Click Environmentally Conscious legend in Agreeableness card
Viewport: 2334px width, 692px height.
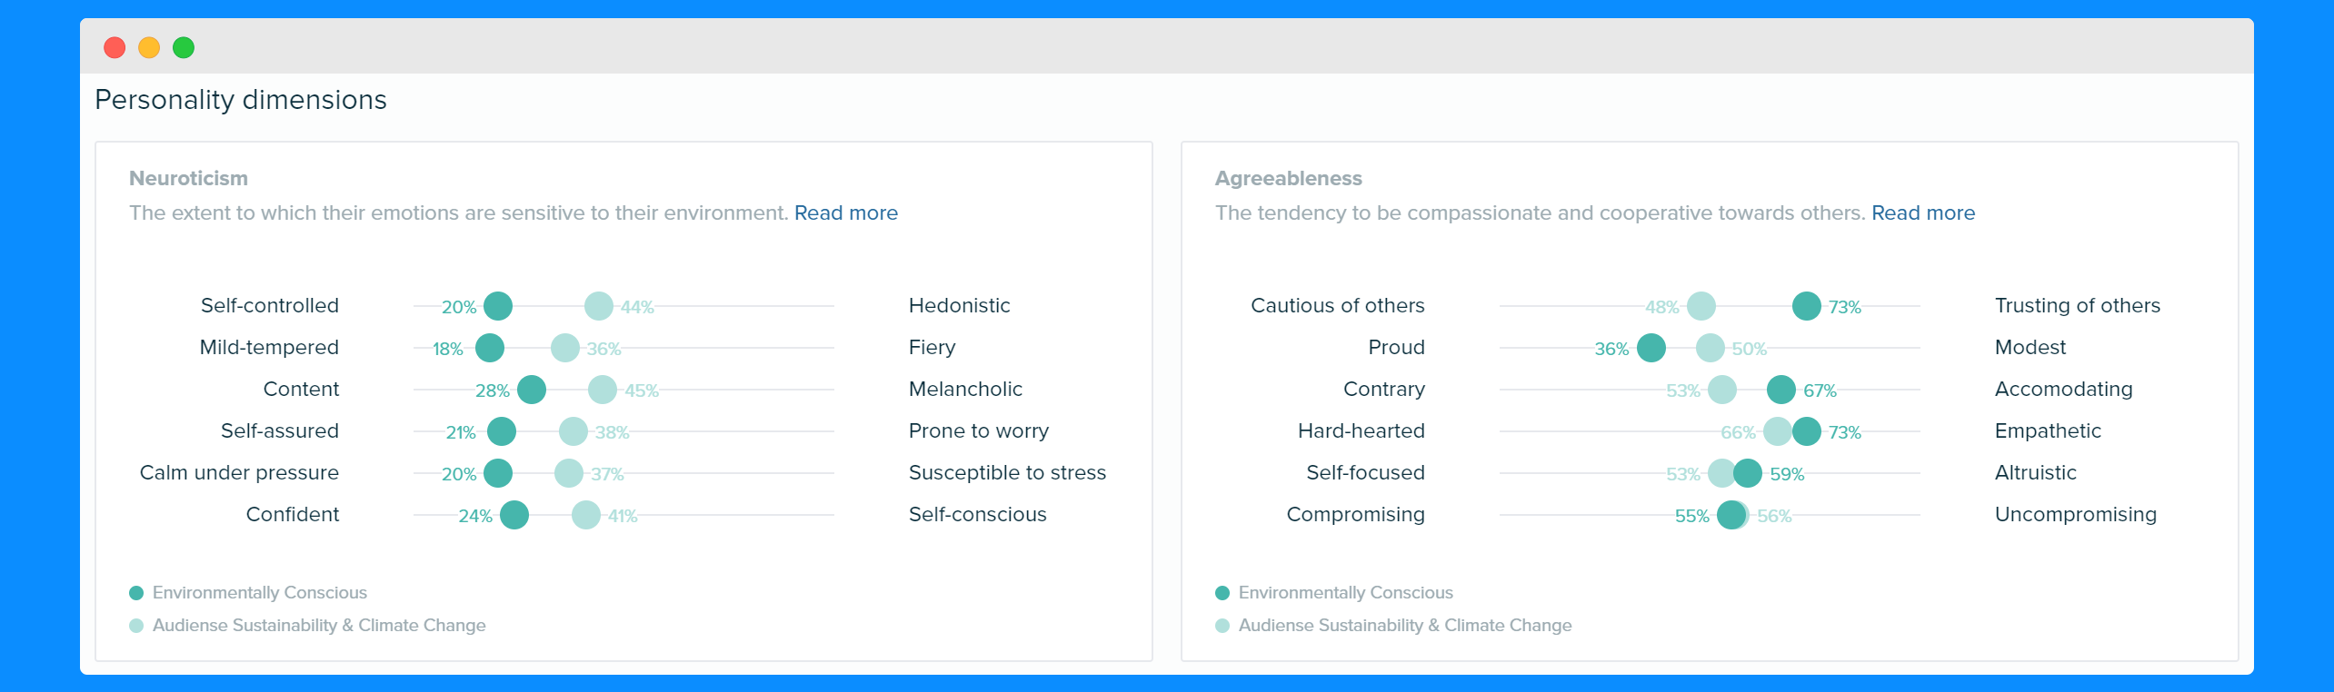1335,593
